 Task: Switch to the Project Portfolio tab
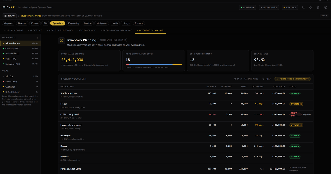60,30
